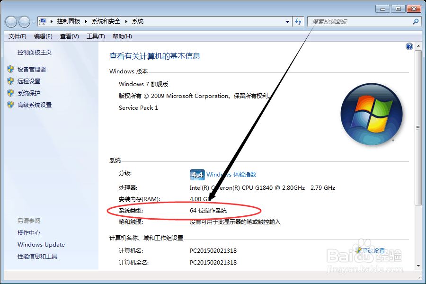The width and height of the screenshot is (426, 284).
Task: Close the System window
Action: (414, 9)
